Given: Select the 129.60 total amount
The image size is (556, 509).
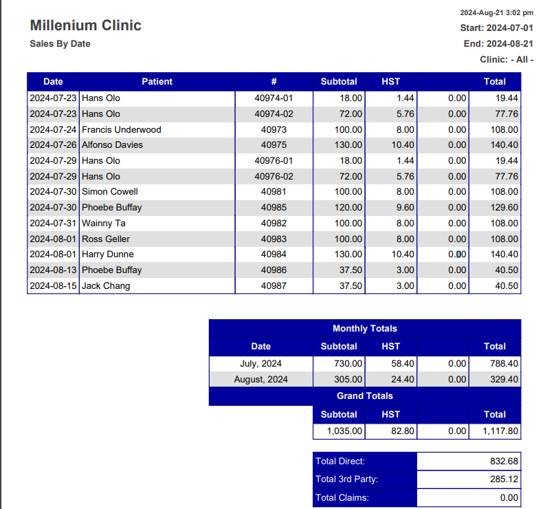Looking at the screenshot, I should [x=504, y=207].
